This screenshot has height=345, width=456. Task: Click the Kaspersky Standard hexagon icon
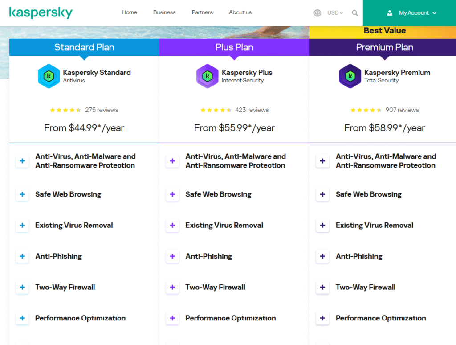49,76
